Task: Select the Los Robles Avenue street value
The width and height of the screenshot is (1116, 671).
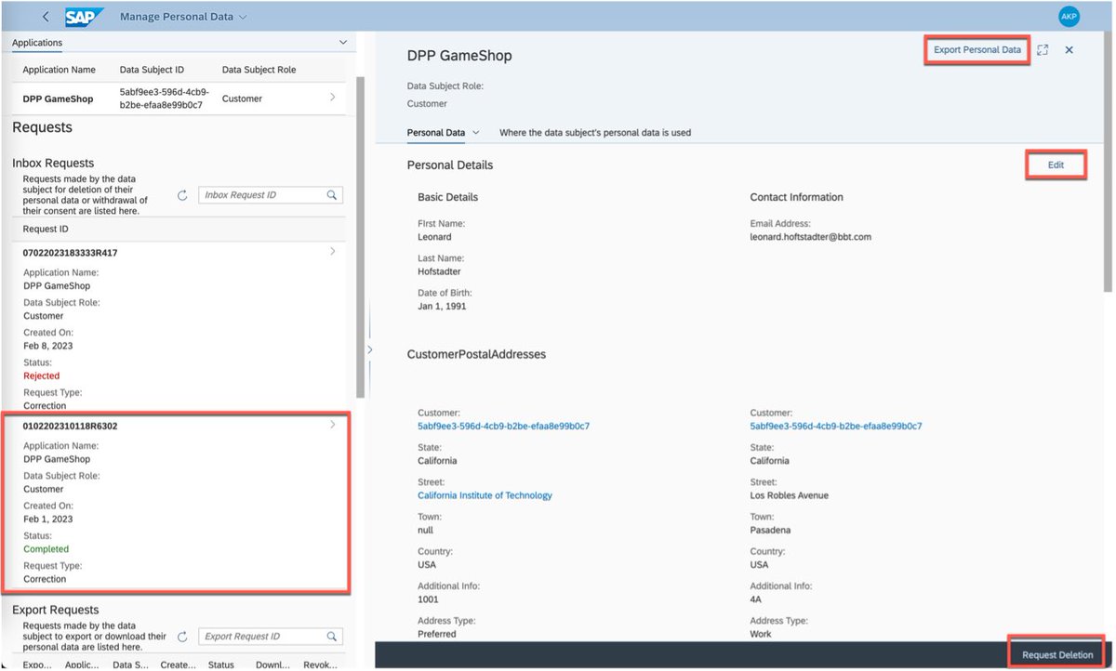Action: click(x=790, y=496)
